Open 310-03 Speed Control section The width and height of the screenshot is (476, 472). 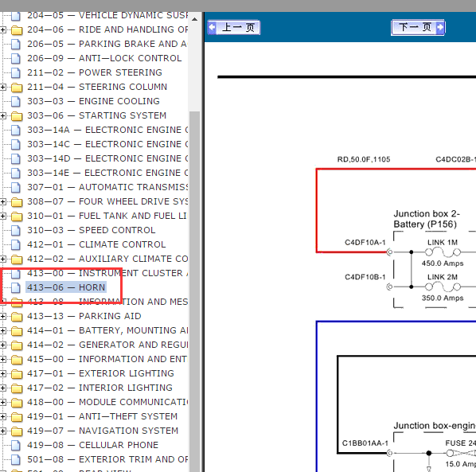coord(92,230)
